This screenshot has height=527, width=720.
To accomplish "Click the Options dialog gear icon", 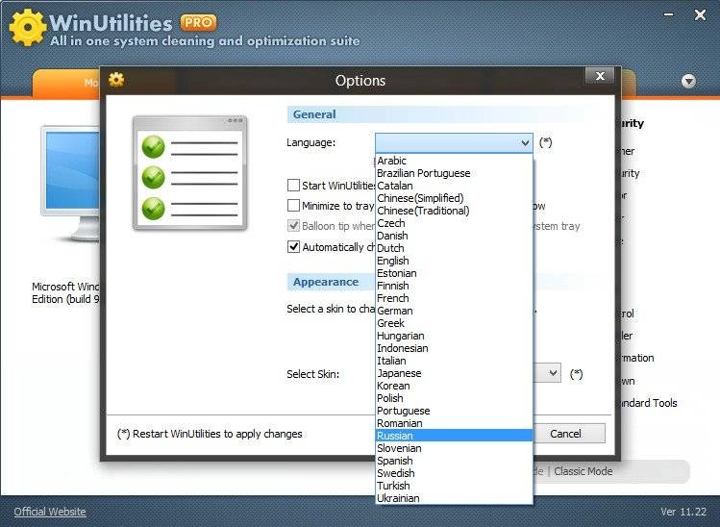I will coord(116,80).
